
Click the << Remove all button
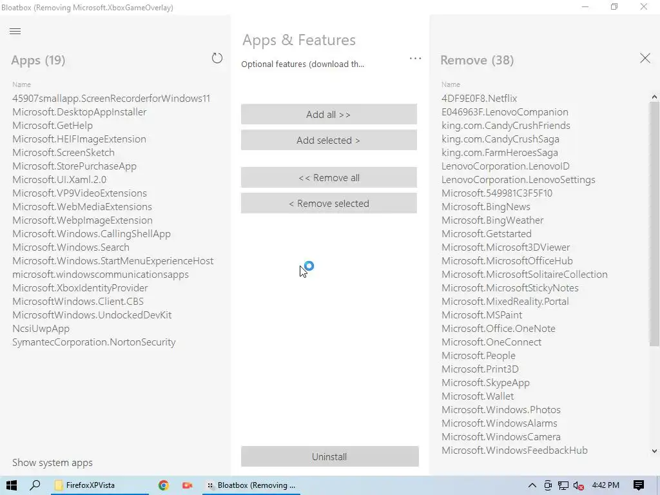tap(329, 178)
